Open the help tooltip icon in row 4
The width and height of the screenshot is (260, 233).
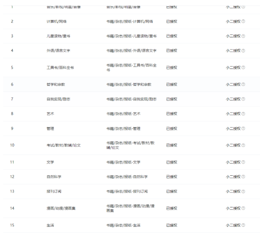click(x=243, y=51)
